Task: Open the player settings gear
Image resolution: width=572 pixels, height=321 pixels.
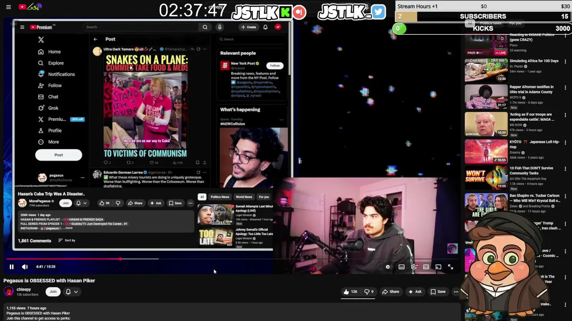Action: point(414,267)
